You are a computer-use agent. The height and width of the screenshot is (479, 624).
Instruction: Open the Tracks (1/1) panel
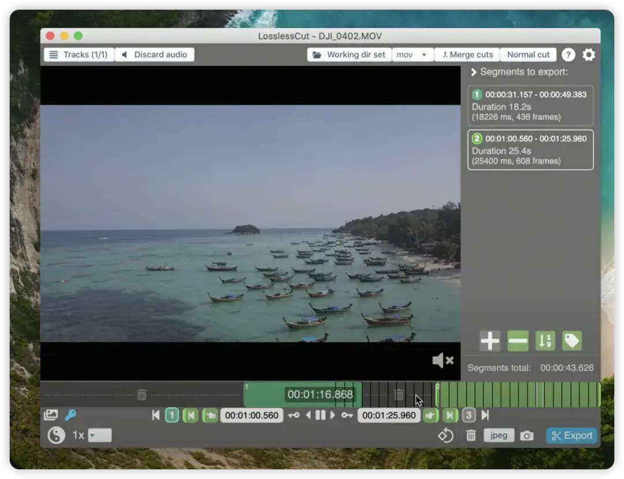click(79, 55)
